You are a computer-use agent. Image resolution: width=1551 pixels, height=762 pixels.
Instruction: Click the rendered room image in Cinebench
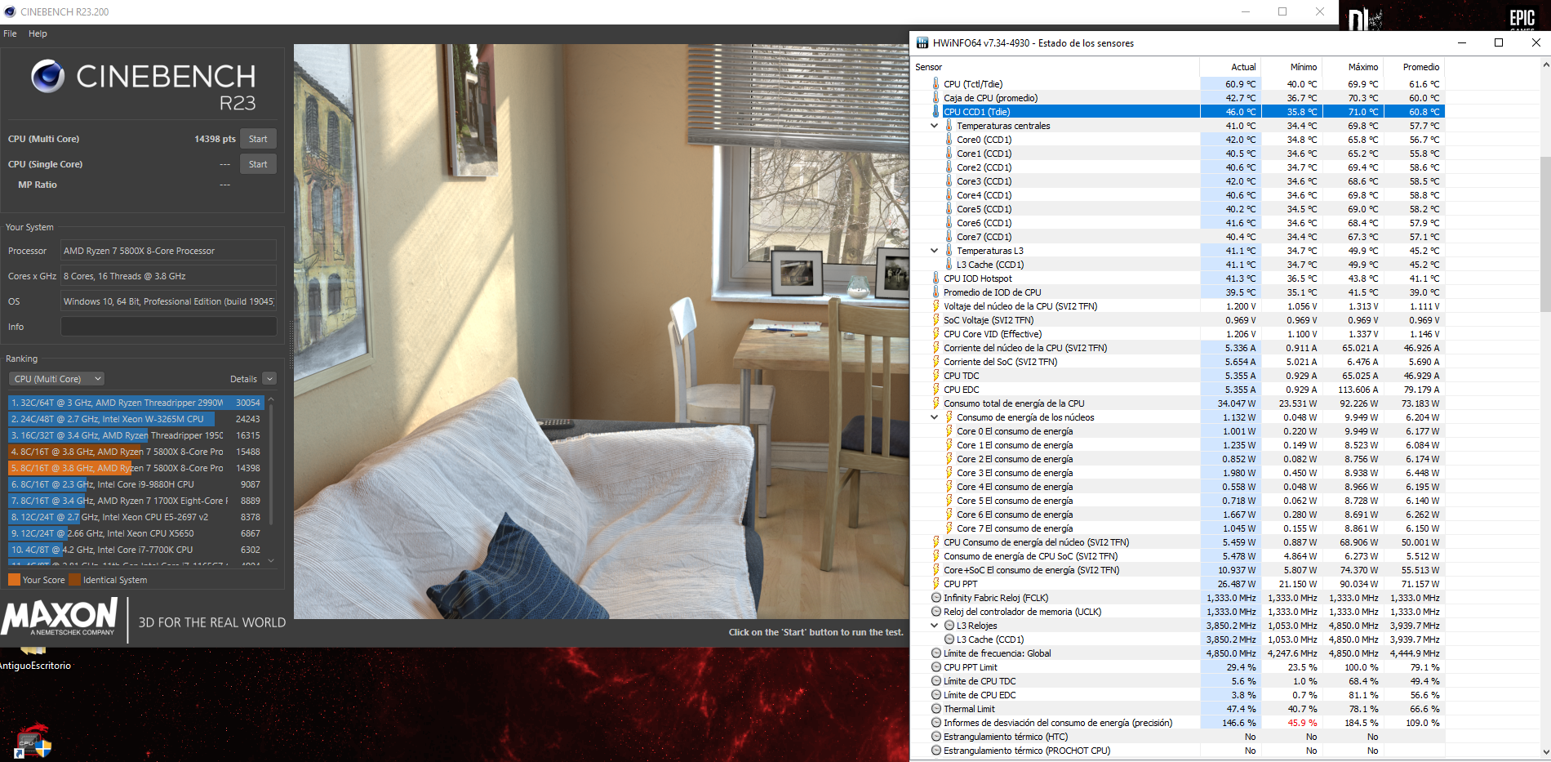click(x=601, y=331)
